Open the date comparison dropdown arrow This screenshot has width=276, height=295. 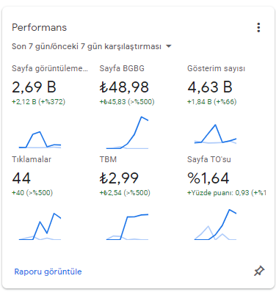[x=169, y=46]
